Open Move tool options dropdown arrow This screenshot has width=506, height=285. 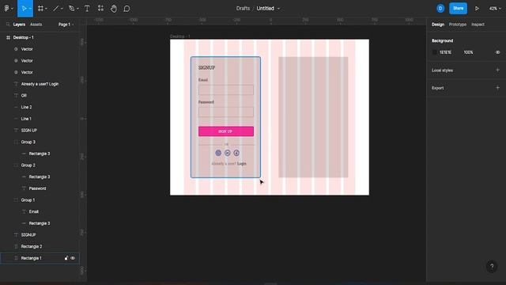click(30, 9)
